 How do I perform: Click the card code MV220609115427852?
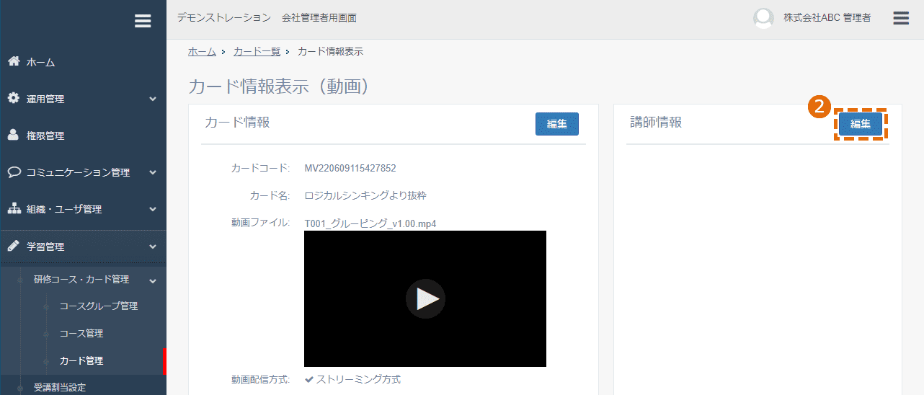[350, 169]
